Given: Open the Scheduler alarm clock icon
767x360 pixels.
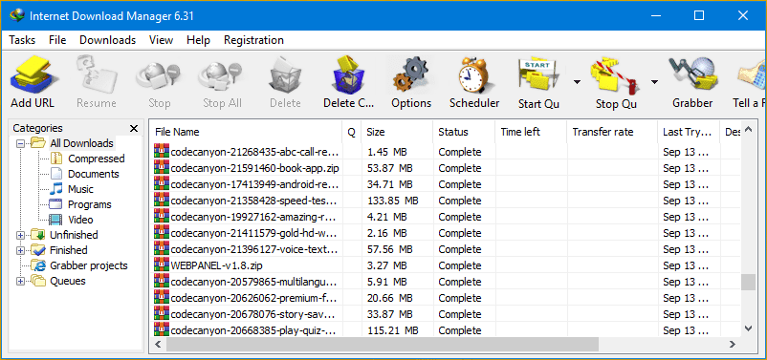Looking at the screenshot, I should click(474, 74).
